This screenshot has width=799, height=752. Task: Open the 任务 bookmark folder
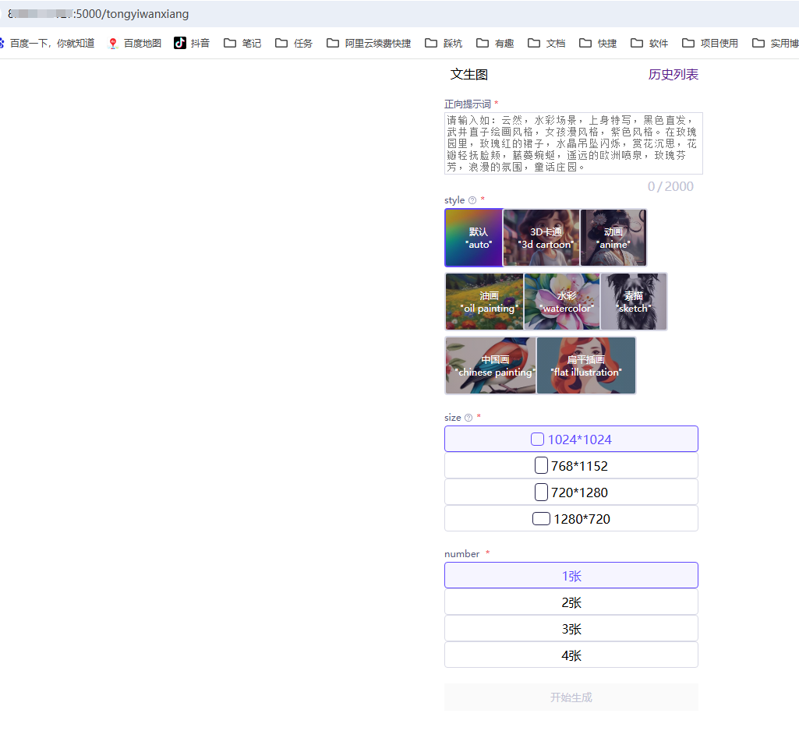[x=294, y=44]
